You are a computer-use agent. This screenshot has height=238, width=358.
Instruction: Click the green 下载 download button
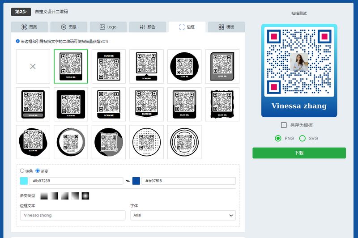pyautogui.click(x=299, y=153)
